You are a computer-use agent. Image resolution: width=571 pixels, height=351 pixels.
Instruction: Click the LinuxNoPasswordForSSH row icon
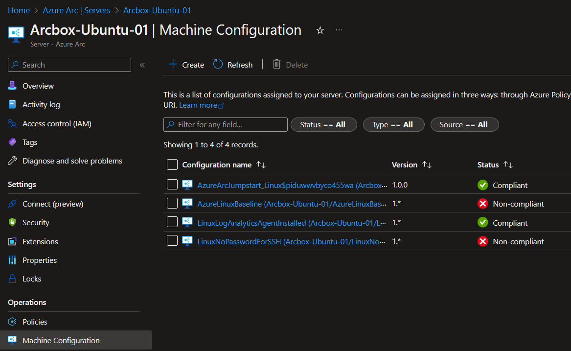tap(187, 241)
